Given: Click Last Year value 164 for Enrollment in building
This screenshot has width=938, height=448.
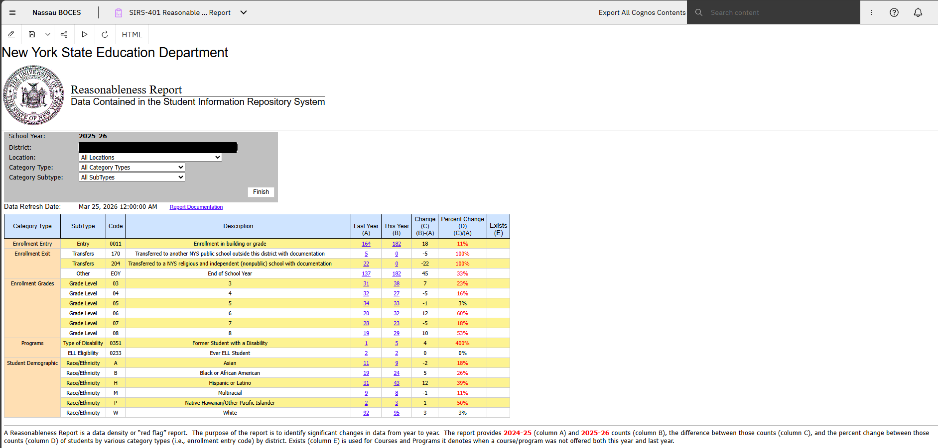Looking at the screenshot, I should coord(366,244).
